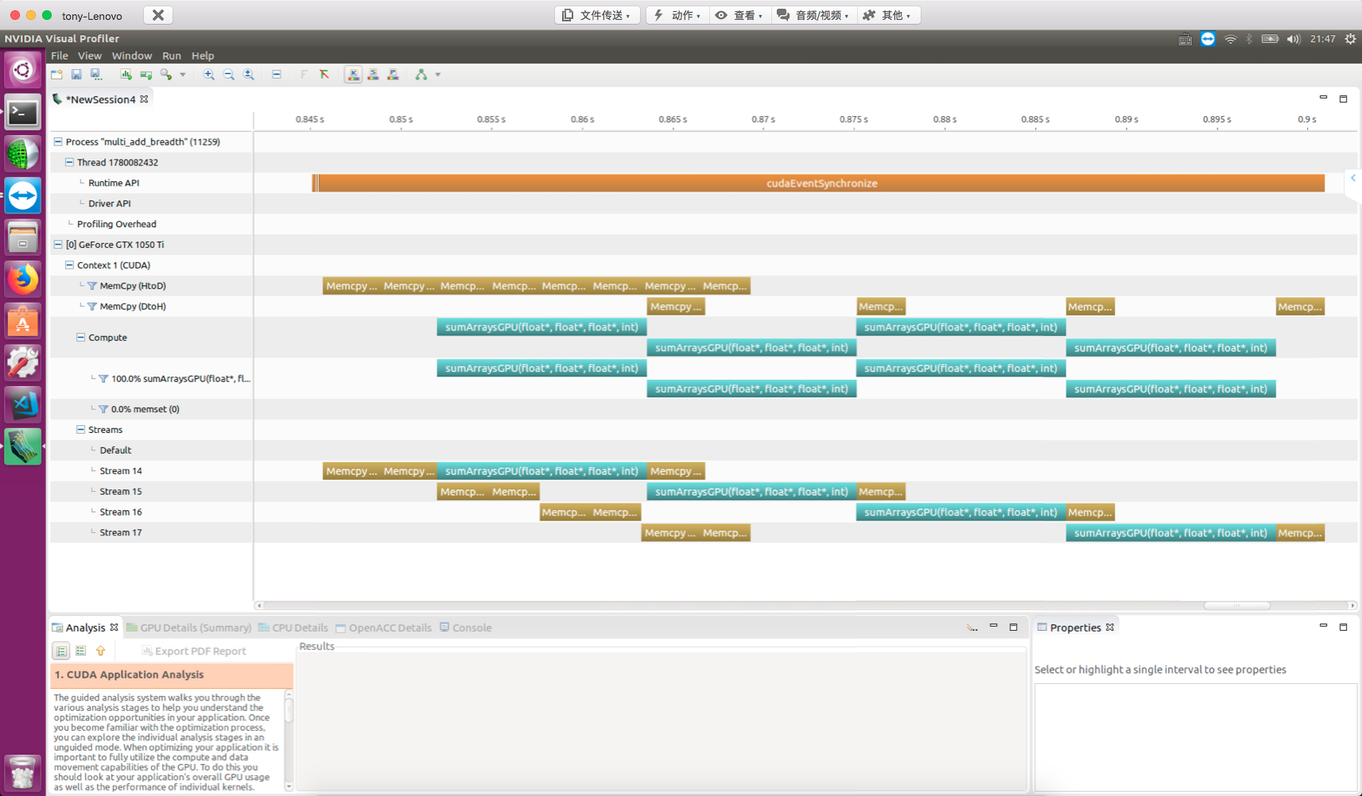
Task: Switch to the GPU Details (Summary) tab
Action: (189, 628)
